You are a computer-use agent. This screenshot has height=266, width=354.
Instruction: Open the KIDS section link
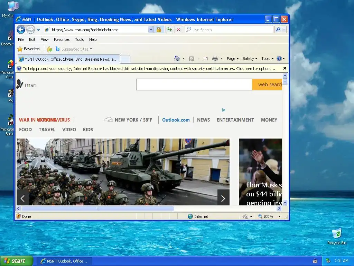coord(88,130)
